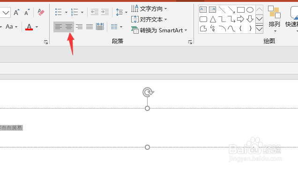Select the elbow connector shape
This screenshot has height=169, width=298.
pos(222,19)
